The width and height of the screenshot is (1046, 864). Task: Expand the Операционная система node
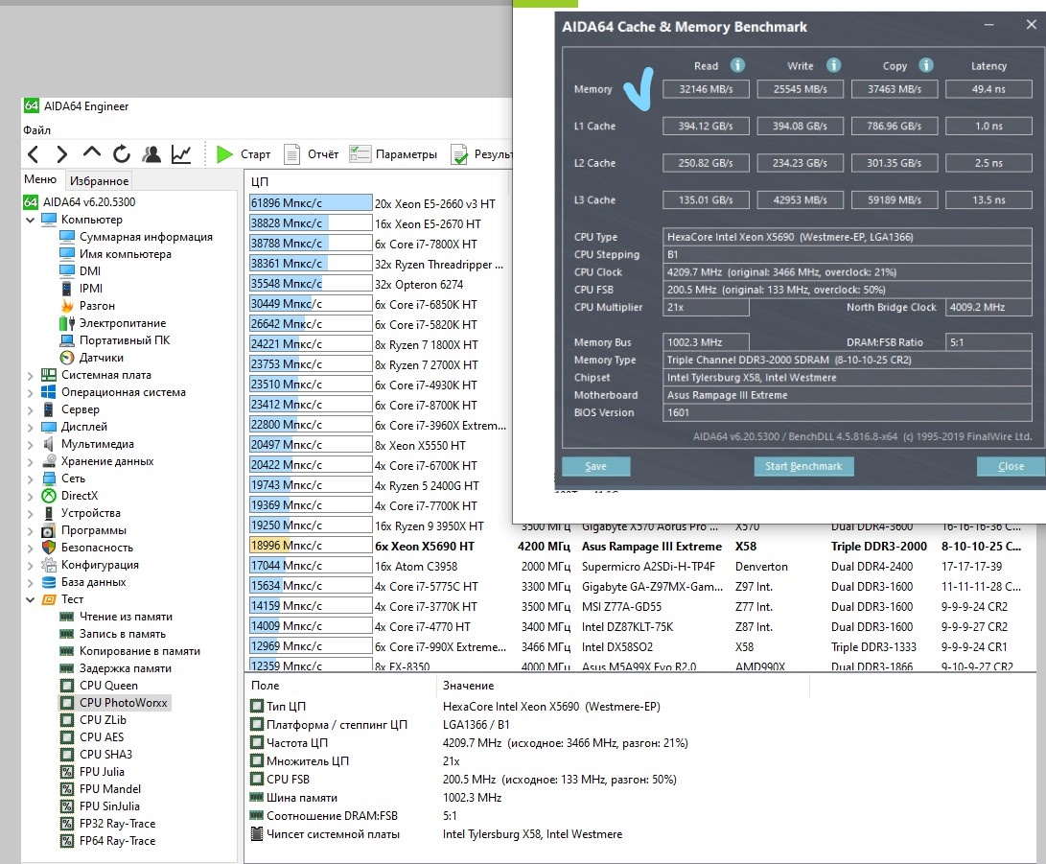[30, 393]
